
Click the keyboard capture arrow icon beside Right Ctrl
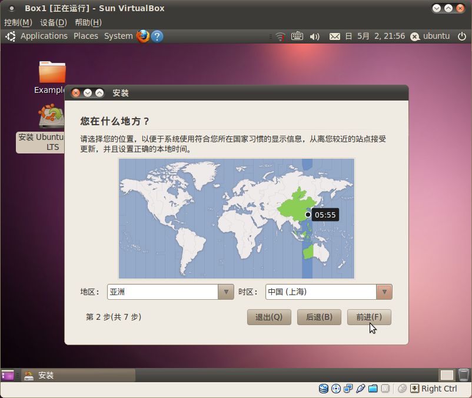414,389
